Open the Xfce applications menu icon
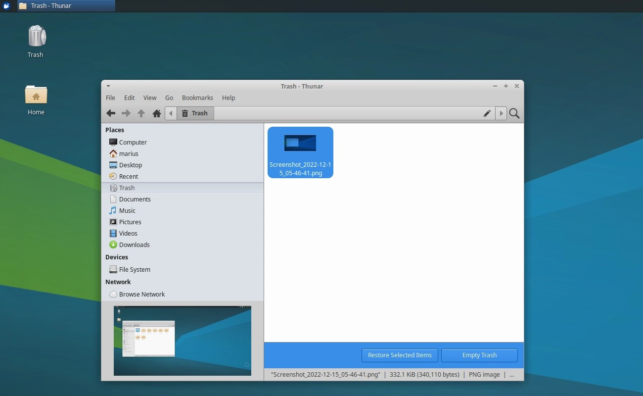 point(7,6)
